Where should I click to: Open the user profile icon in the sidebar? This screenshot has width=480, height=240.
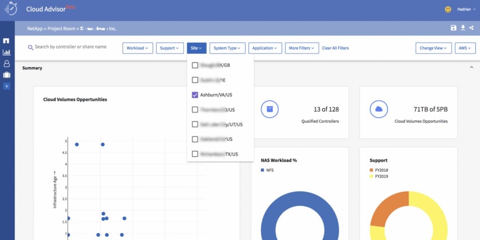pyautogui.click(x=7, y=64)
